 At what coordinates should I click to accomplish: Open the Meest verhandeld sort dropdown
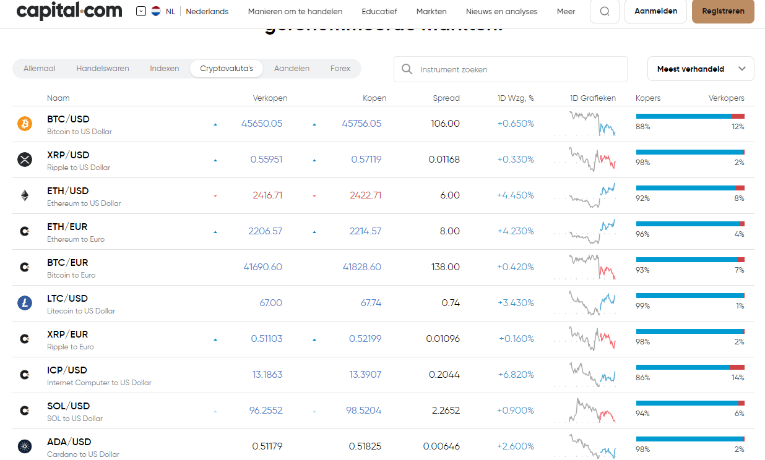(x=701, y=69)
